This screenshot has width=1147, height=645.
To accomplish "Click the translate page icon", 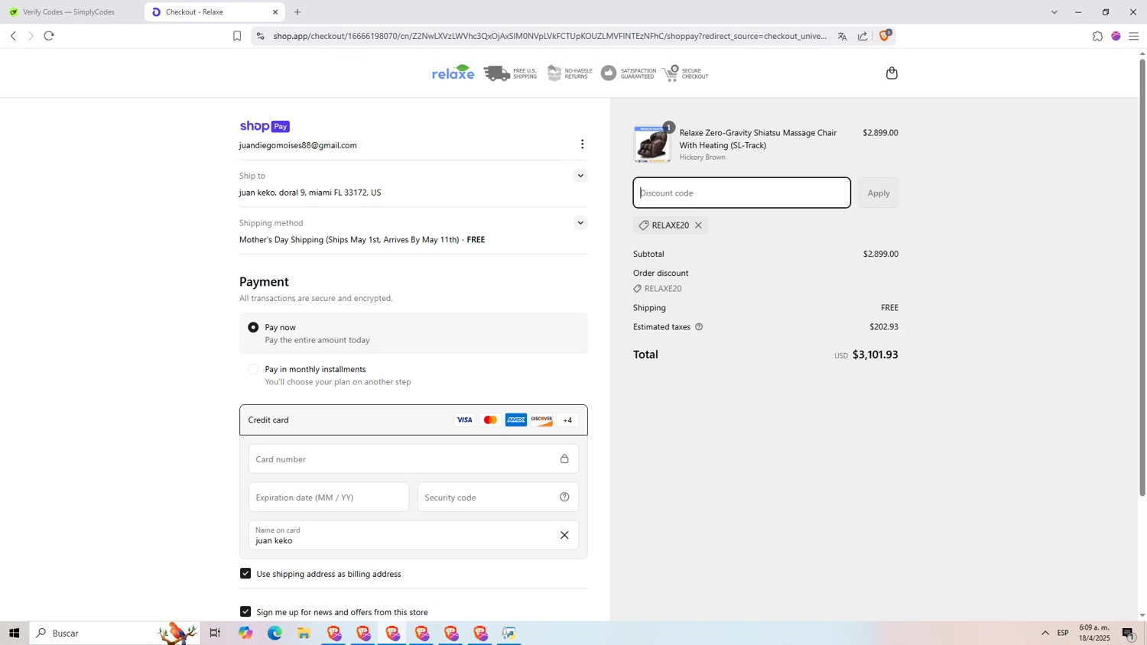I will pos(842,36).
